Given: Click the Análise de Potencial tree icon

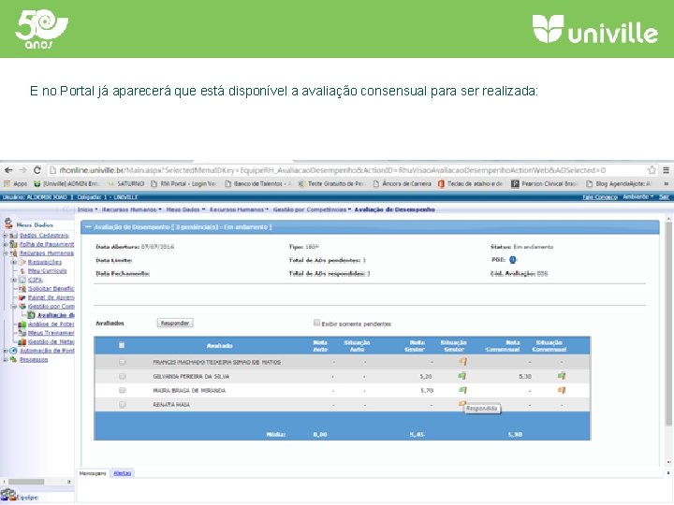Looking at the screenshot, I should pyautogui.click(x=22, y=325).
